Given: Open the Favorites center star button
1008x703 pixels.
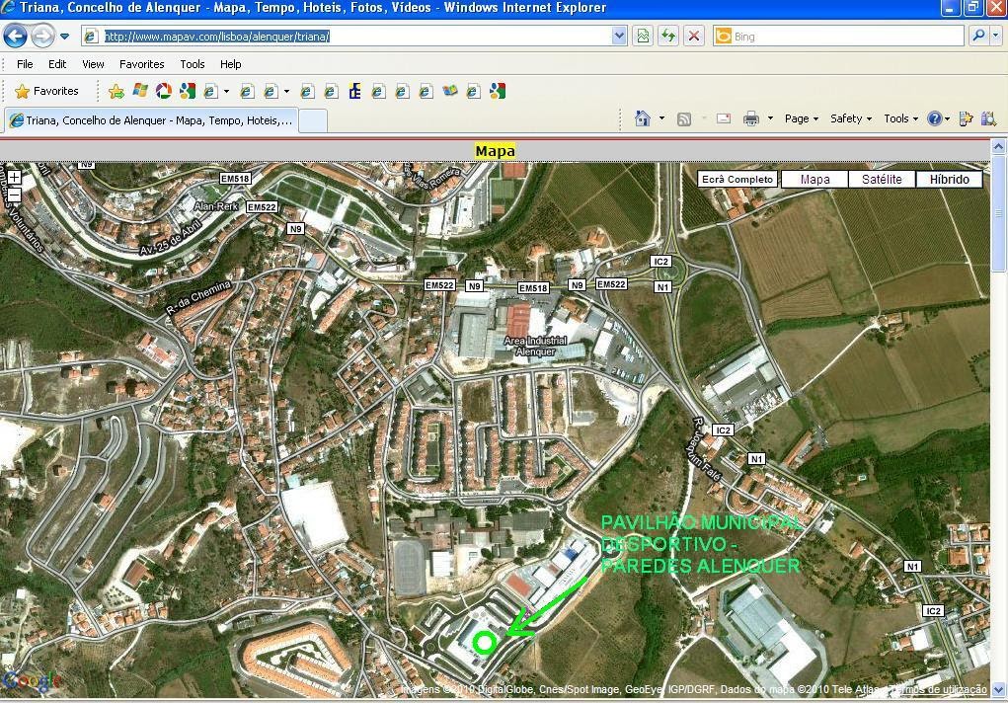Looking at the screenshot, I should (x=46, y=92).
